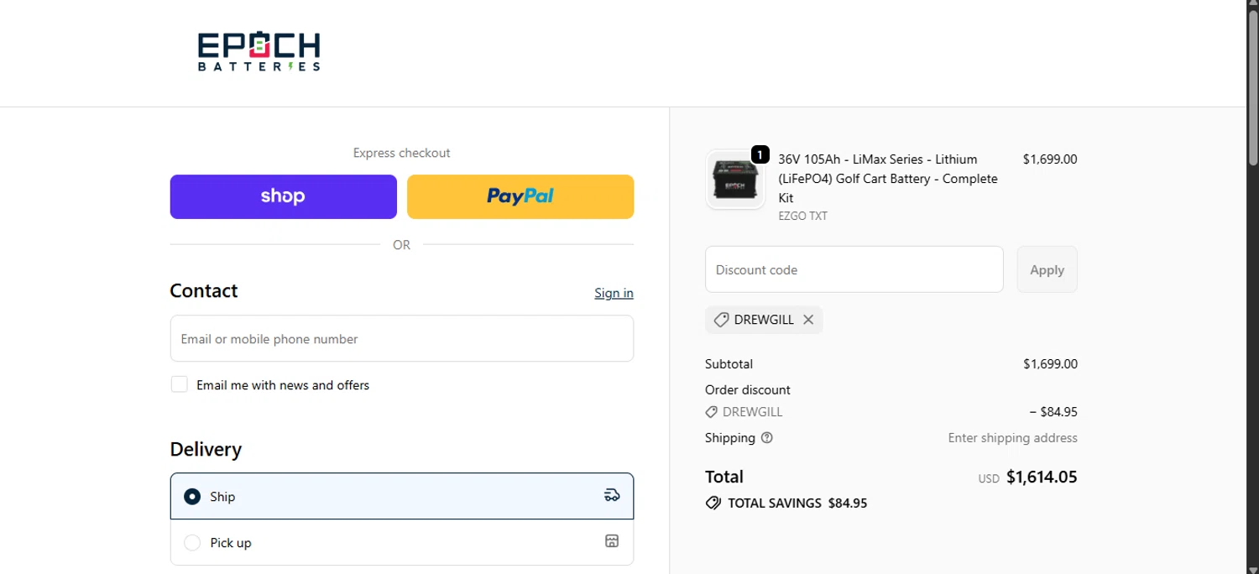Pay with the Shop express button
Image resolution: width=1259 pixels, height=574 pixels.
click(x=284, y=196)
